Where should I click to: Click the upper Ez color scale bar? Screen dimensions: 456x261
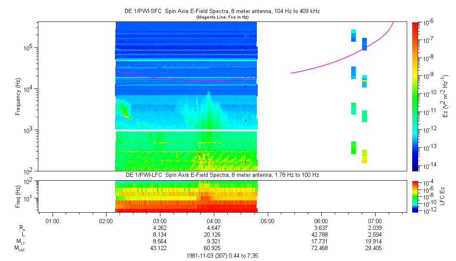(x=415, y=96)
